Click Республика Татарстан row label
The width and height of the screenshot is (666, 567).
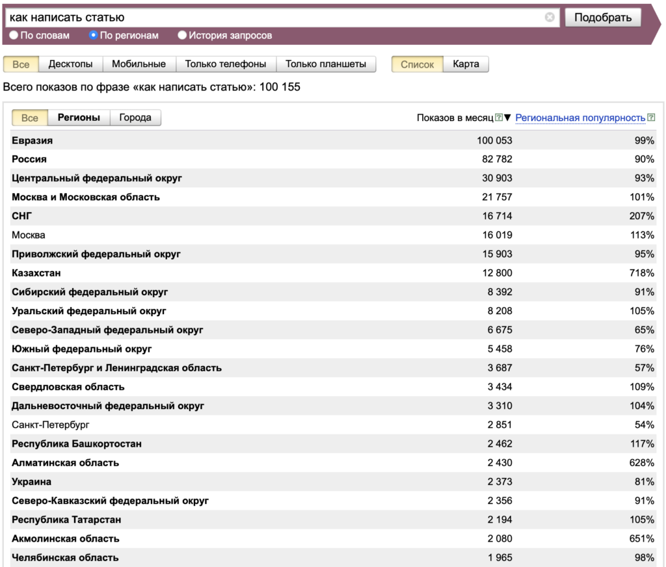(x=66, y=520)
